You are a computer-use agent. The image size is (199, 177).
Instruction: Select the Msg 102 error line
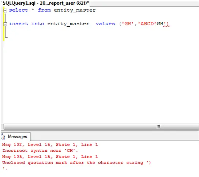(x=50, y=144)
